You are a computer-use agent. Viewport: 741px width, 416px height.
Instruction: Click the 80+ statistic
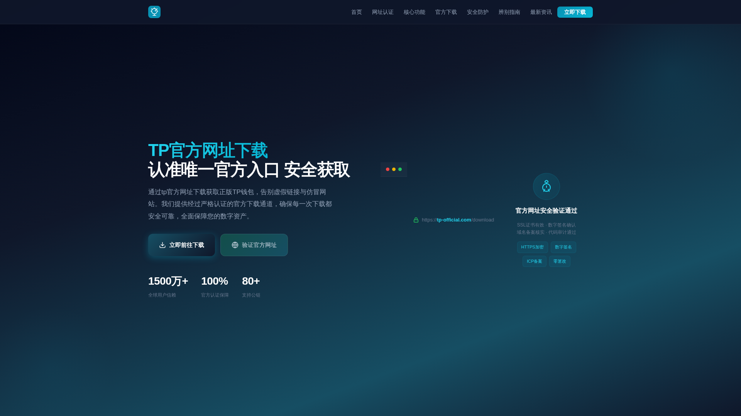(x=251, y=281)
